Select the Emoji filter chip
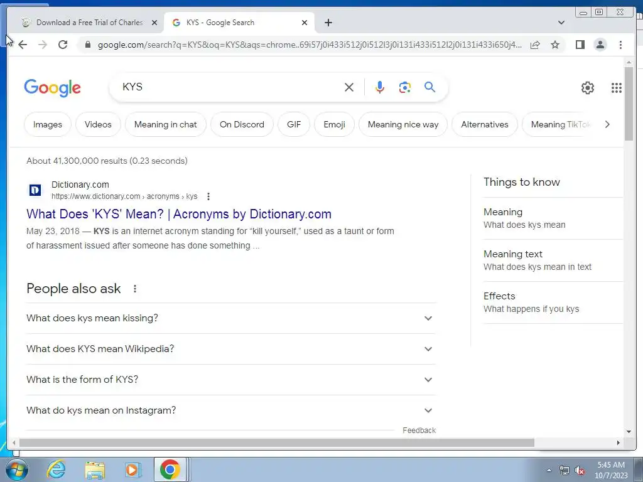 (x=334, y=125)
